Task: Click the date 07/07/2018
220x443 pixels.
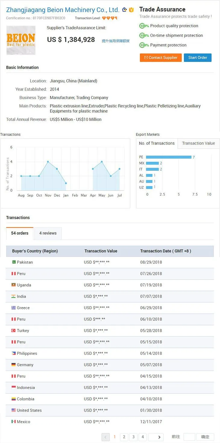Action: click(151, 296)
